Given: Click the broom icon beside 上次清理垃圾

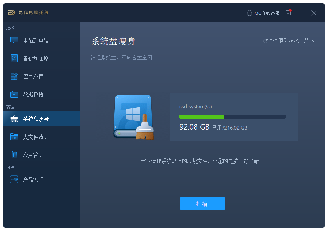Looking at the screenshot, I should click(265, 41).
